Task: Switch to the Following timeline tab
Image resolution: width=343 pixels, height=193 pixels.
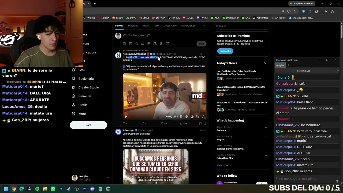Action: click(x=133, y=26)
